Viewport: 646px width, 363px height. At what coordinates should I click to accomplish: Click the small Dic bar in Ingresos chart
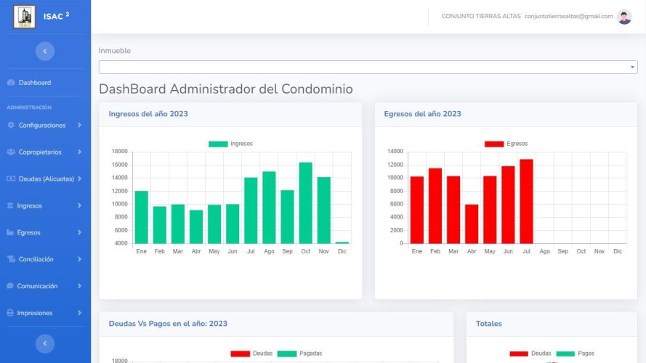[x=342, y=242]
